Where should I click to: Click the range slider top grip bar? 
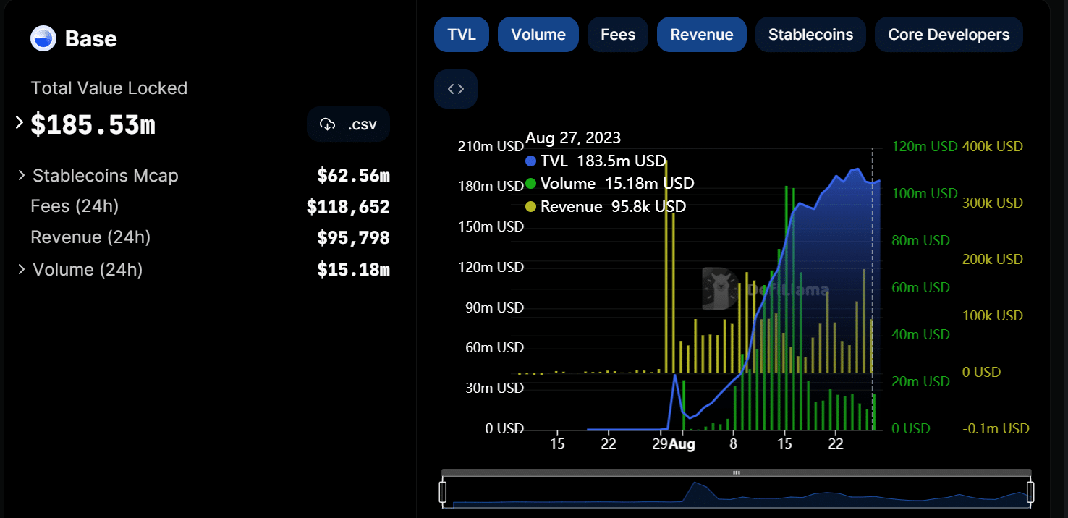pyautogui.click(x=736, y=472)
